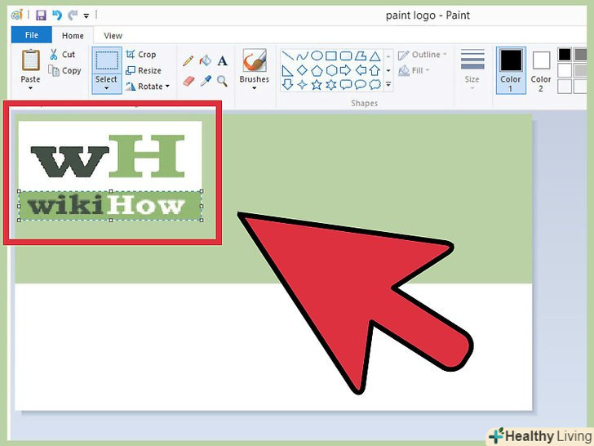The height and width of the screenshot is (446, 594).
Task: Open the Rotate dropdown
Action: [148, 87]
